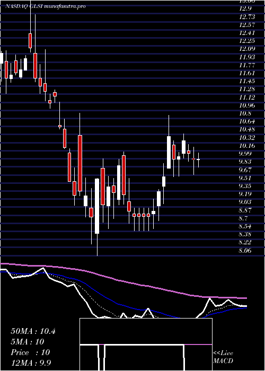This screenshot has width=265, height=371.
Task: Click the 9.19 price axis label
Action: click(x=245, y=194)
